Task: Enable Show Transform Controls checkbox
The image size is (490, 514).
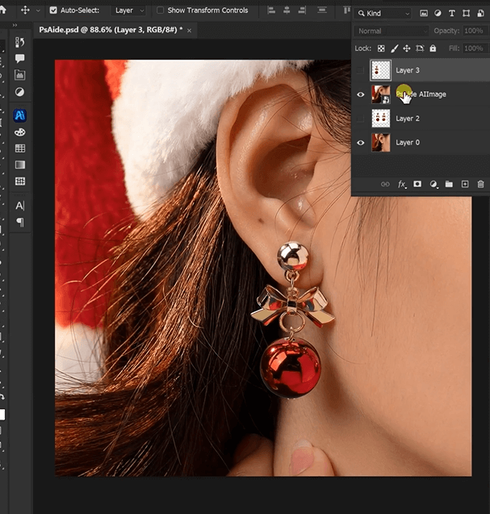Action: (160, 10)
